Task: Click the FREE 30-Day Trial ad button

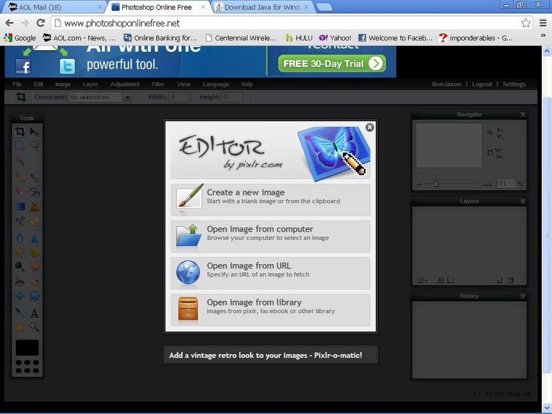Action: (x=332, y=63)
